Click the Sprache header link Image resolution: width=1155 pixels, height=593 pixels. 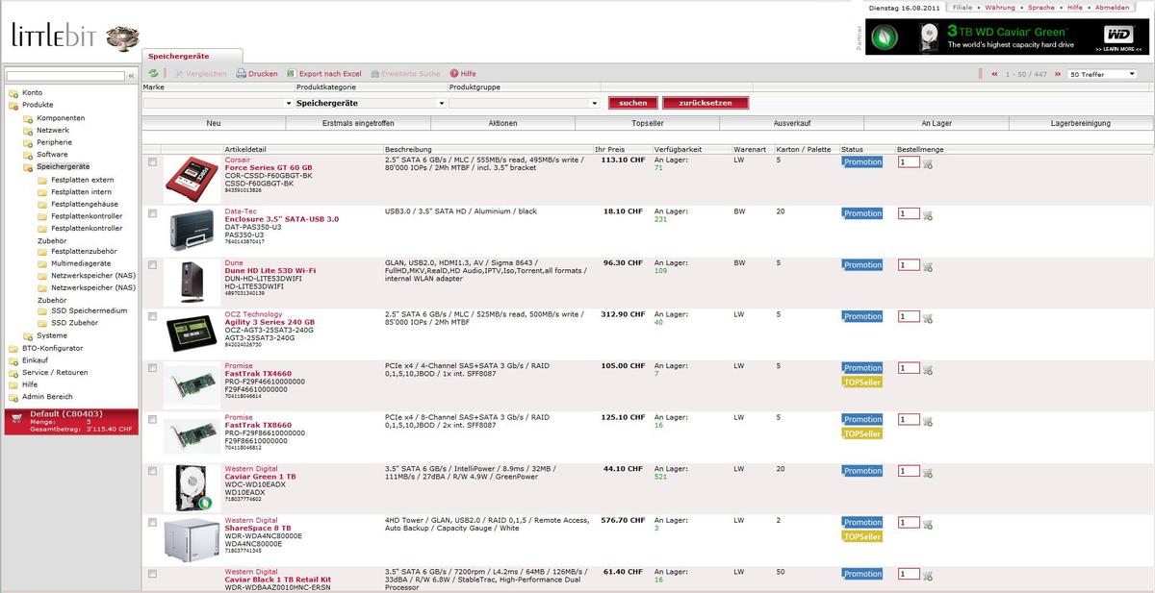click(x=1041, y=7)
